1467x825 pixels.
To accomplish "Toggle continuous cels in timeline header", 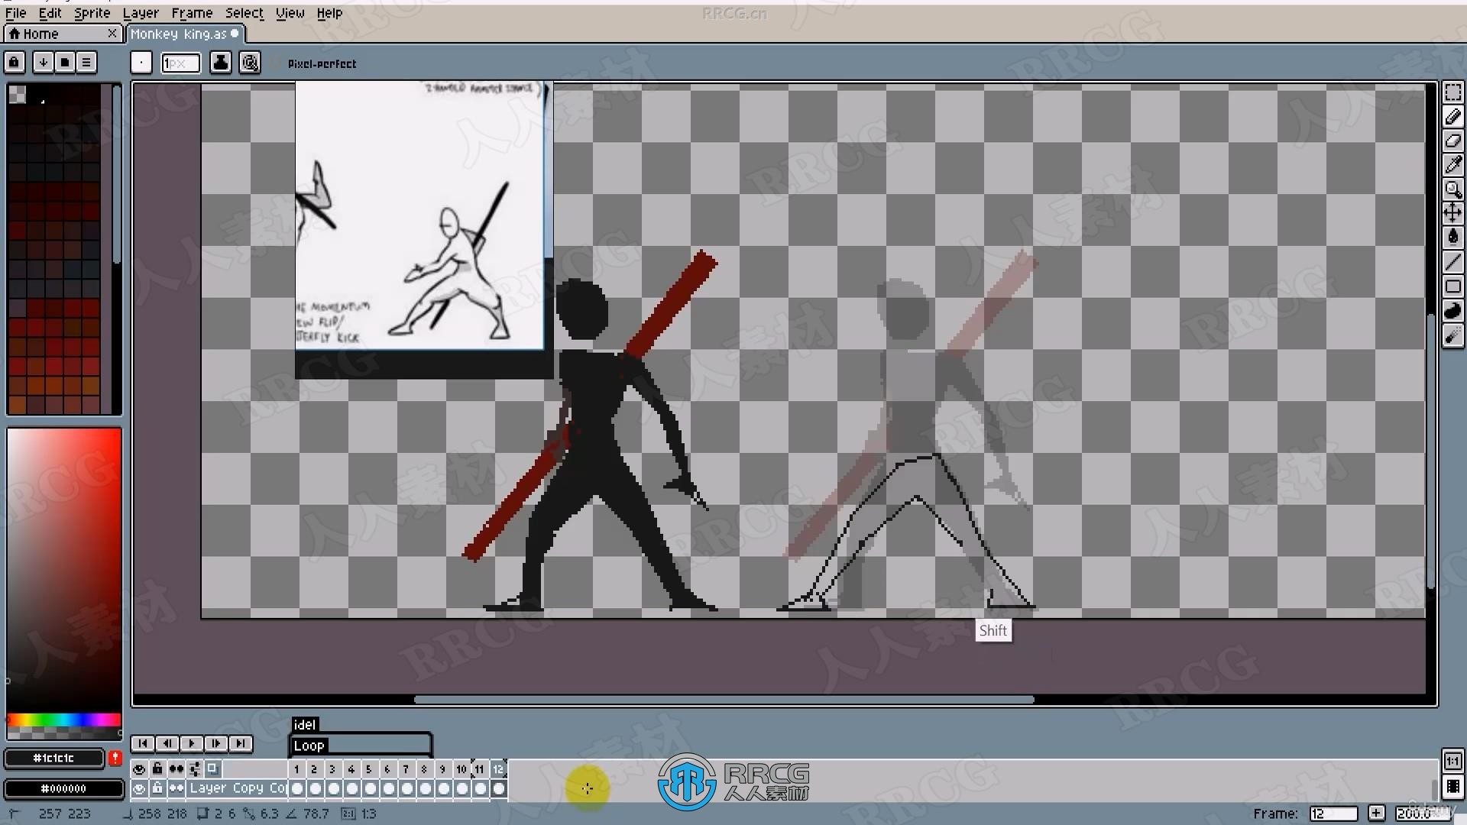I will 176,769.
